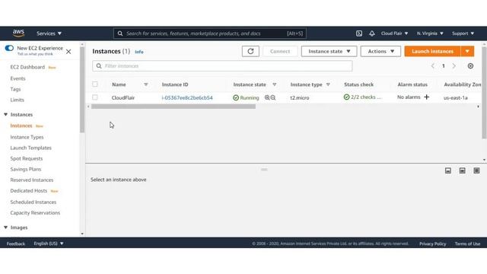Viewport: 487px width, 274px height.
Task: Open Cloud Flair account menu
Action: pyautogui.click(x=394, y=33)
